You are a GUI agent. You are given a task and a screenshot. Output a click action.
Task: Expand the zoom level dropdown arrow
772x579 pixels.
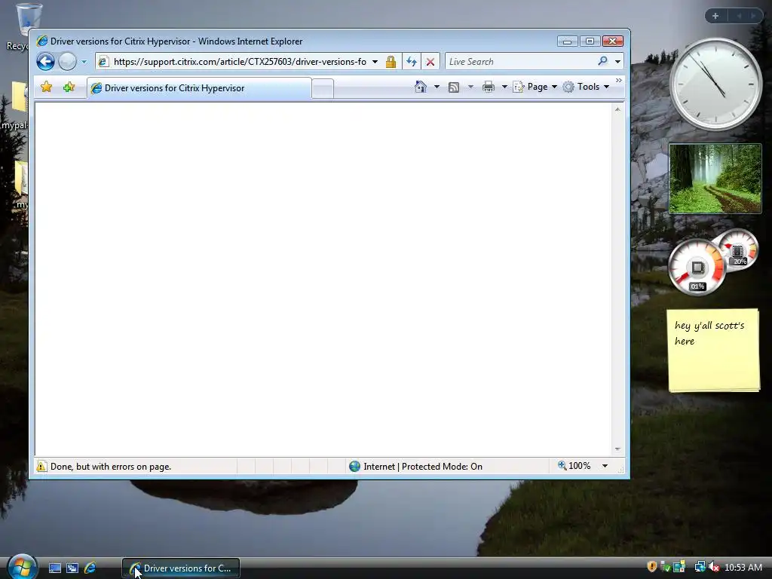click(x=605, y=466)
